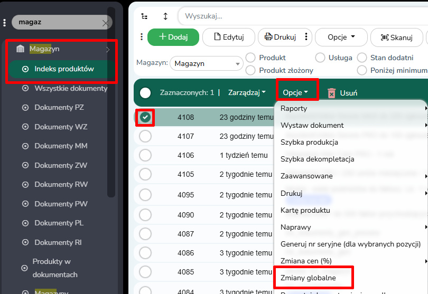Click bullet icon of Dokumenty PW
The image size is (428, 294).
point(25,204)
